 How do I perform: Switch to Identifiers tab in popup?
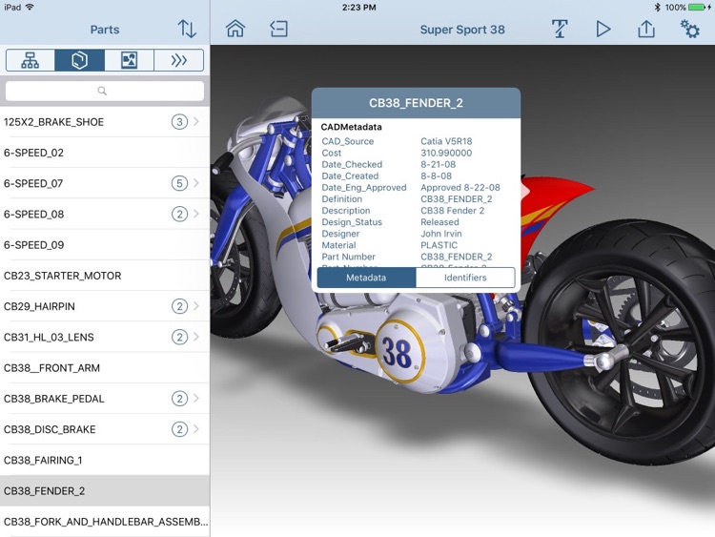click(x=465, y=278)
